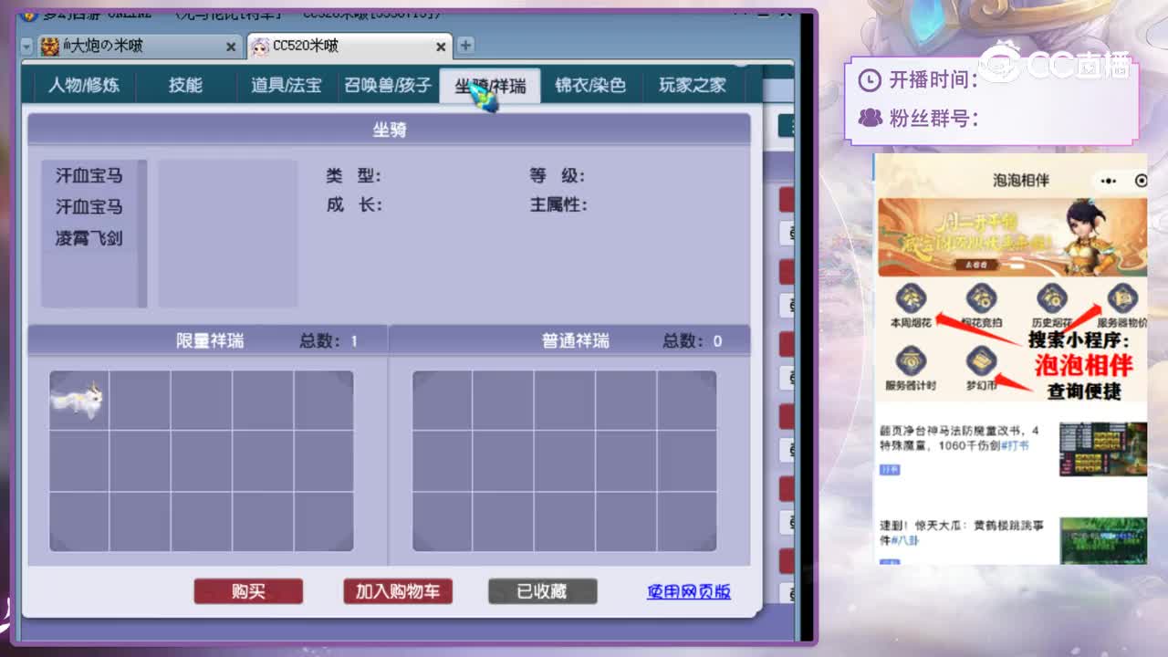
Task: Open the 神马法防魔童改书 article title
Action: point(959,437)
